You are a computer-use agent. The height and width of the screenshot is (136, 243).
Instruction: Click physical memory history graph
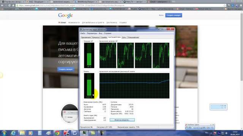click(134, 86)
